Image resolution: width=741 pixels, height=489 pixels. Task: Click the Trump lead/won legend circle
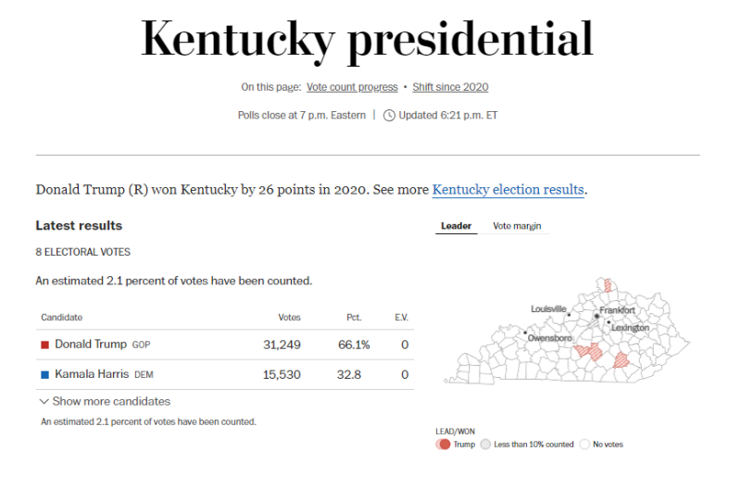[444, 445]
